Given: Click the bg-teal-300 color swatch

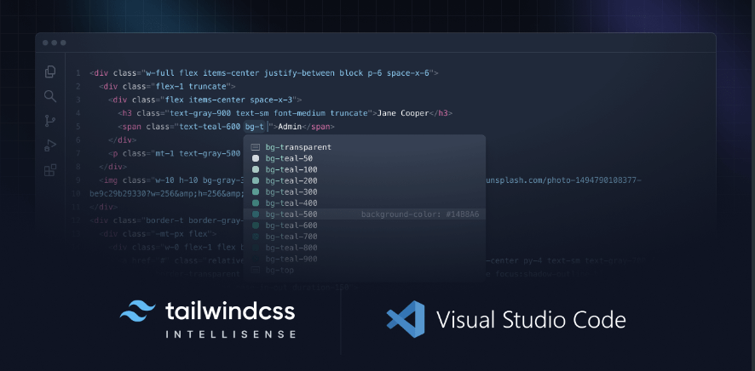Looking at the screenshot, I should coord(256,191).
